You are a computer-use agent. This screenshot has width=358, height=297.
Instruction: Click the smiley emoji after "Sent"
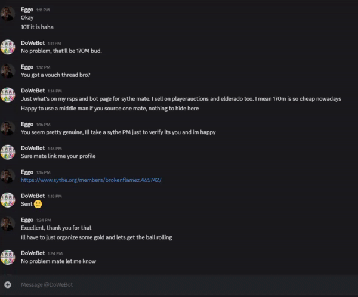click(x=38, y=204)
